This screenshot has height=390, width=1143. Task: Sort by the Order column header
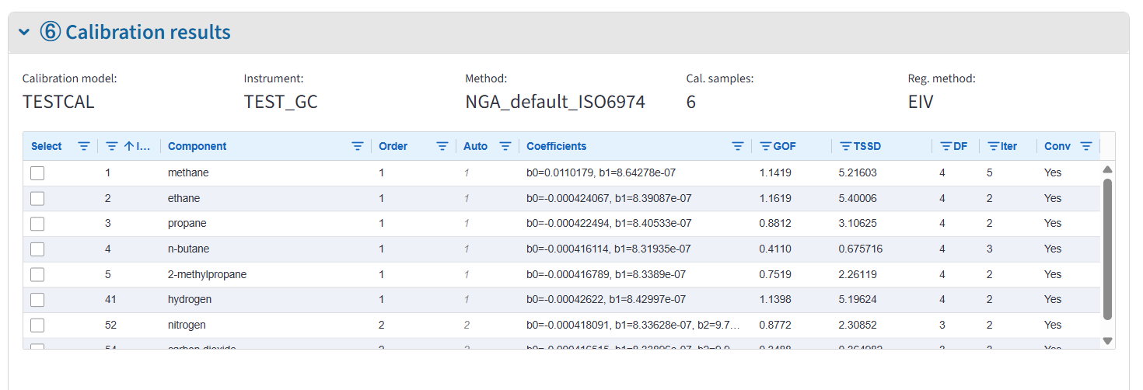point(393,146)
